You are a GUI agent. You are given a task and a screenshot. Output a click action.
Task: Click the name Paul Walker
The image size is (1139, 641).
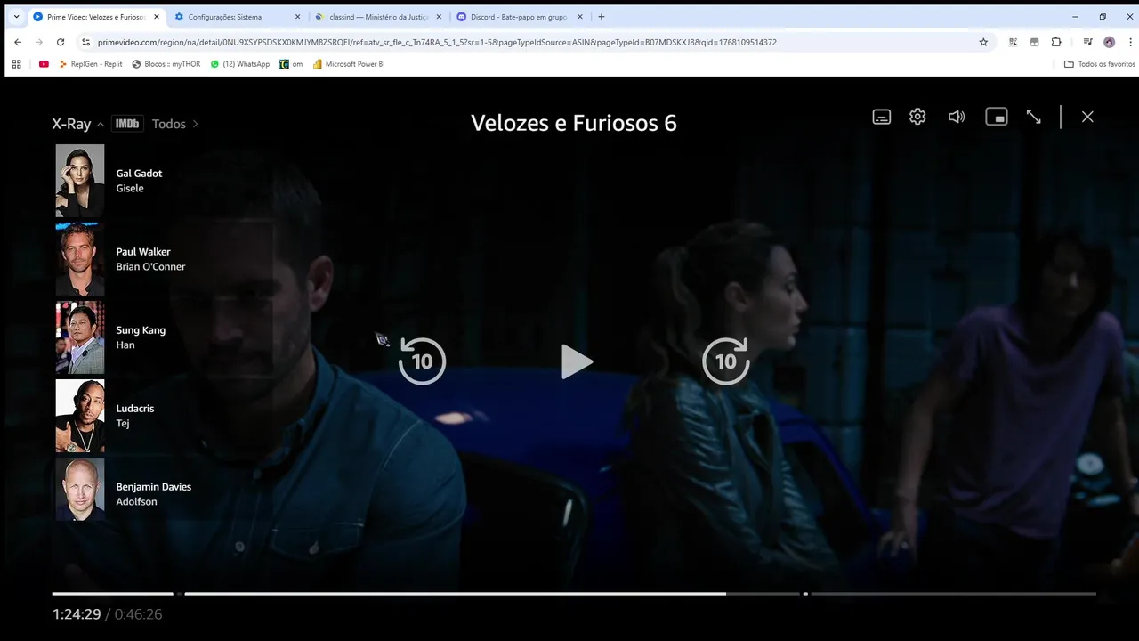point(143,252)
